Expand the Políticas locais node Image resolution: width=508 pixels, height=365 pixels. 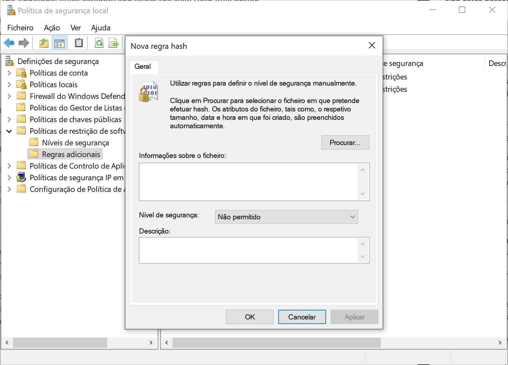click(x=9, y=85)
